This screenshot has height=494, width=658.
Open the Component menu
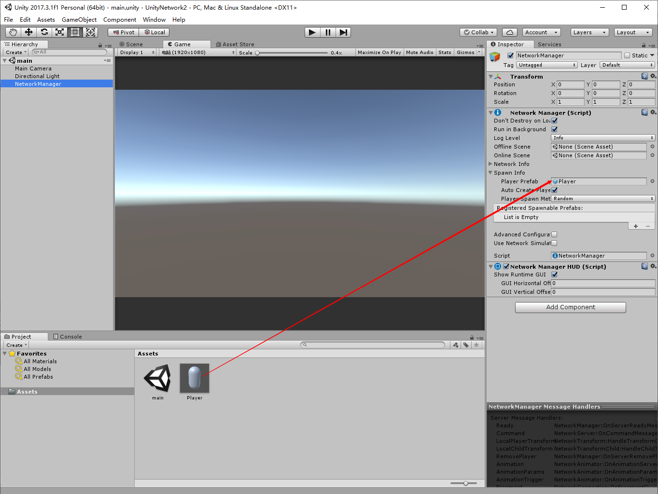tap(120, 20)
